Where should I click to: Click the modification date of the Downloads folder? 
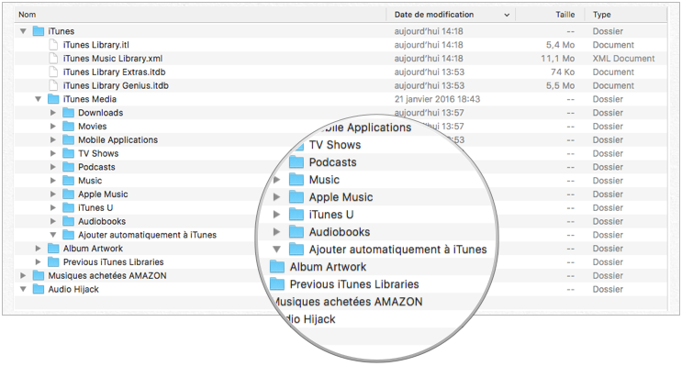pyautogui.click(x=430, y=113)
